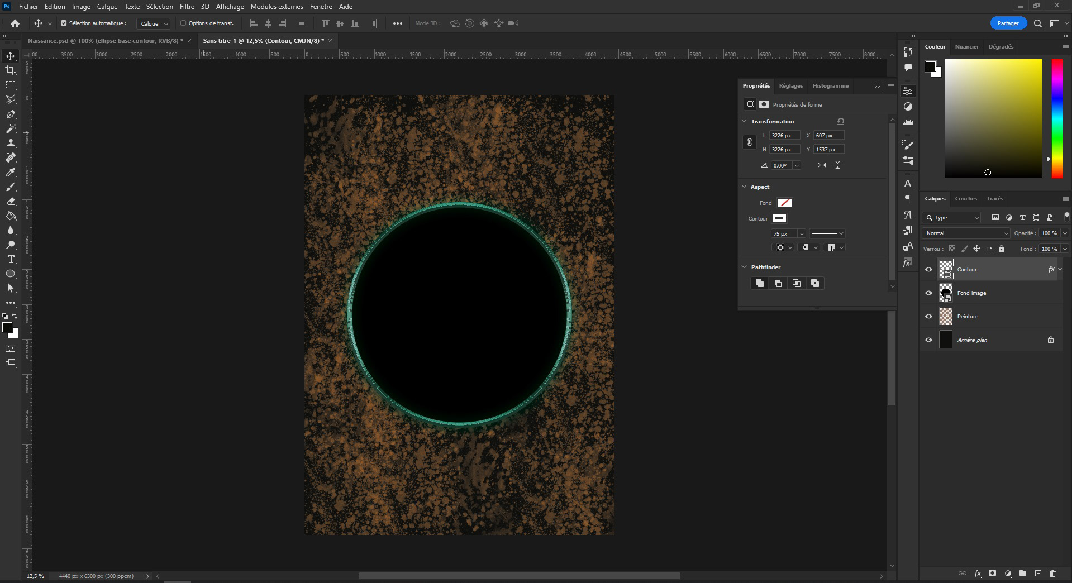Toggle lock all on layer

[x=1002, y=249]
